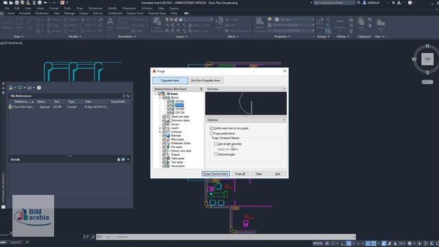This screenshot has height=247, width=439.
Task: Click the large Text tool icon in Annotation panel
Action: (x=110, y=22)
